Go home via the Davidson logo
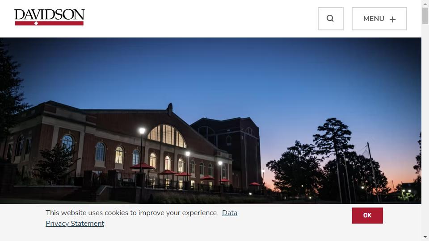Viewport: 429px width, 241px height. [x=50, y=17]
